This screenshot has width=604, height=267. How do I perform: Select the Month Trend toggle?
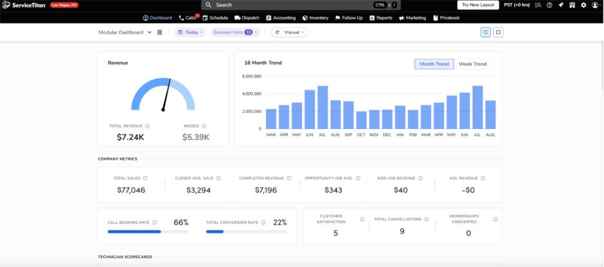[x=434, y=64]
